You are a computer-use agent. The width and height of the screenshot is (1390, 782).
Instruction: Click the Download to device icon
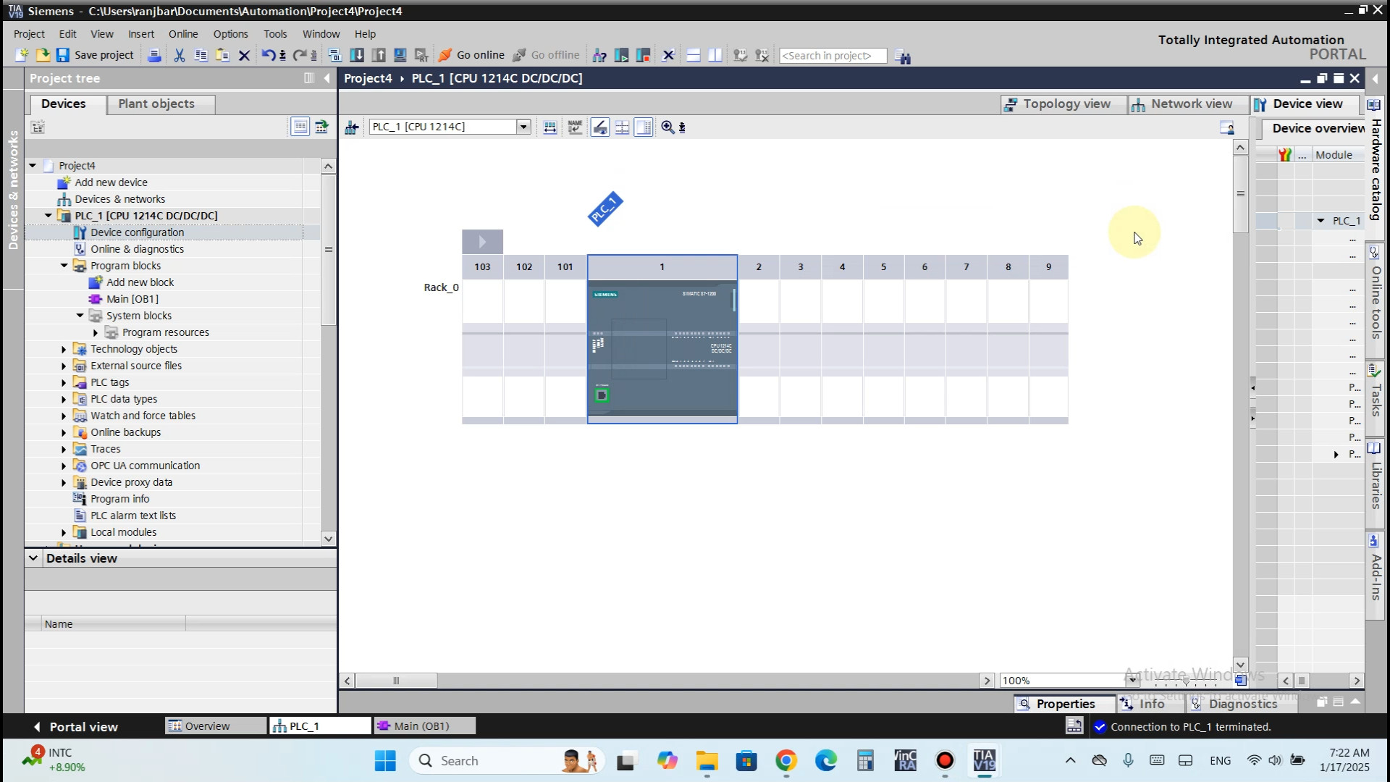coord(357,55)
